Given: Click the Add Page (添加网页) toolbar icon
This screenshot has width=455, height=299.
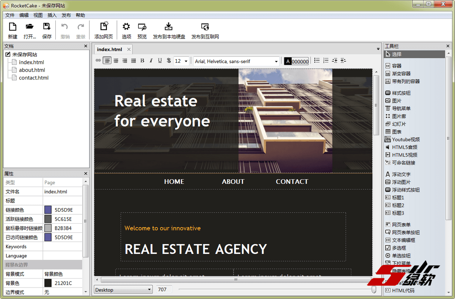Looking at the screenshot, I should point(104,27).
